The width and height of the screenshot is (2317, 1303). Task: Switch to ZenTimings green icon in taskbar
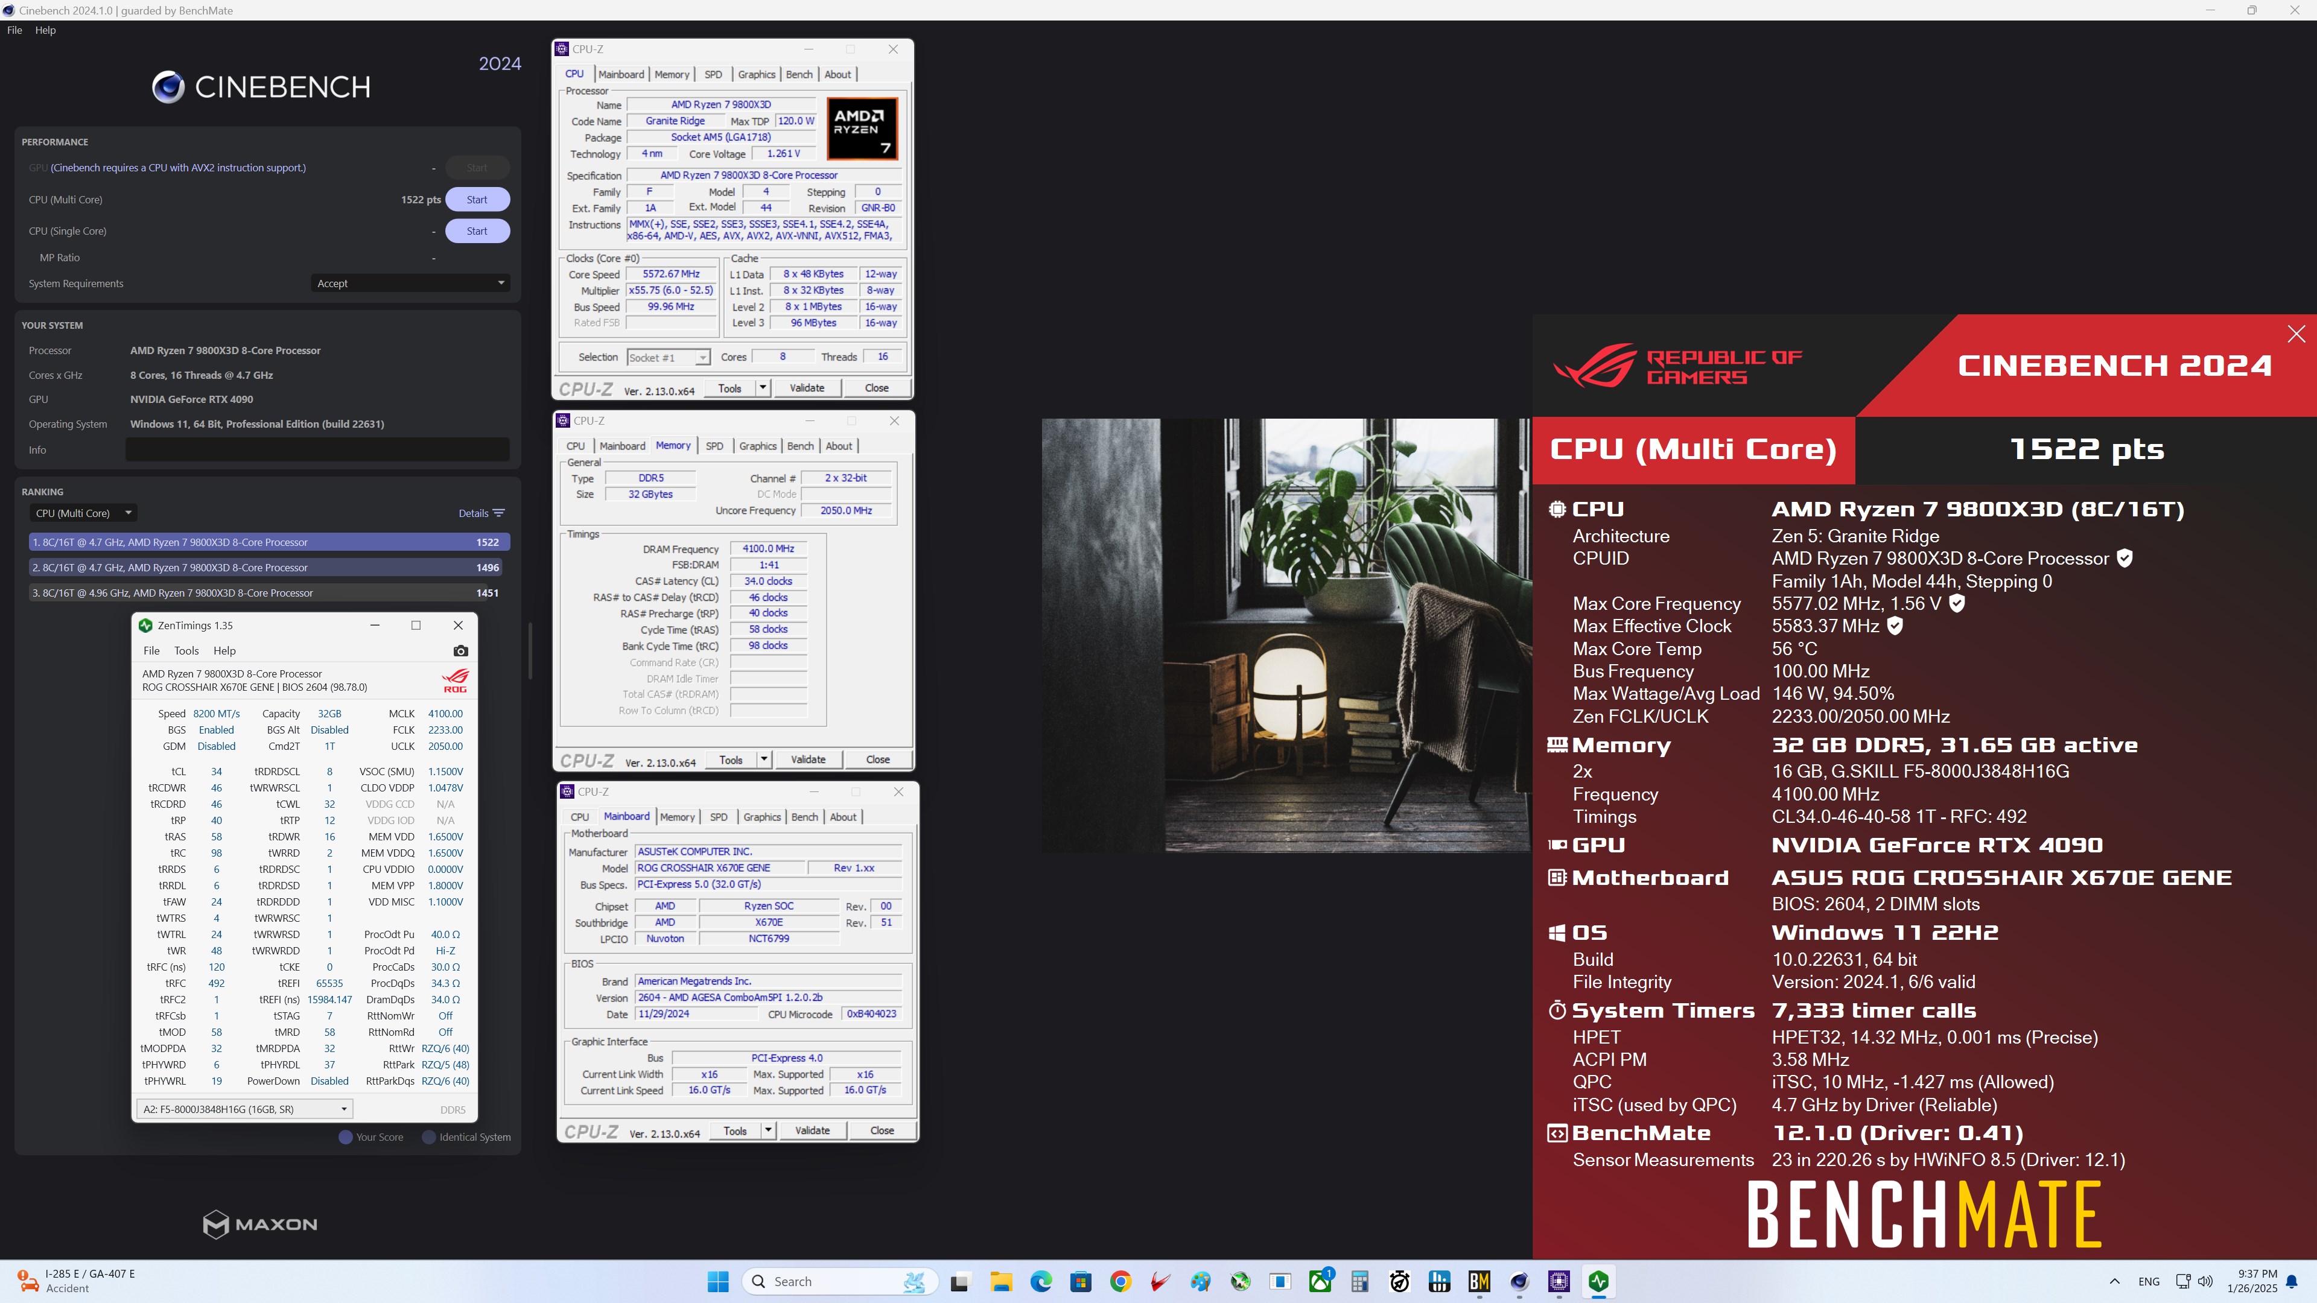coord(1599,1281)
